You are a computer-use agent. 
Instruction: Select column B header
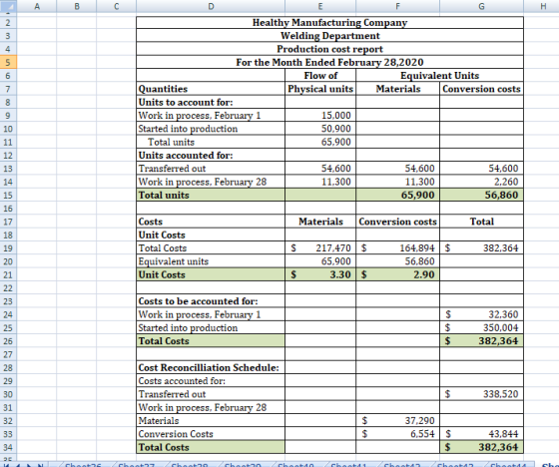(x=76, y=6)
